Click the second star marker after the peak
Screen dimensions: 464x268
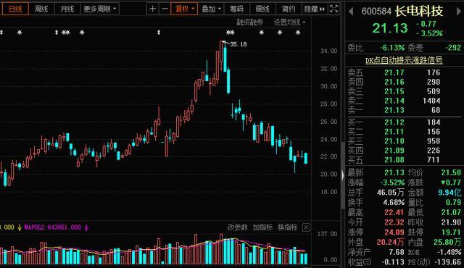pyautogui.click(x=280, y=32)
